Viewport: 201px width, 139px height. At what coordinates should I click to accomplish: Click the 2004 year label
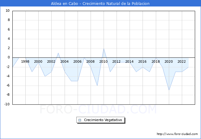click(64, 61)
